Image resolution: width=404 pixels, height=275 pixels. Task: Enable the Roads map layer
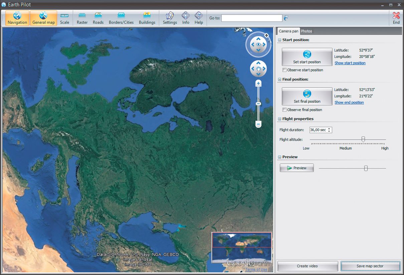click(98, 18)
